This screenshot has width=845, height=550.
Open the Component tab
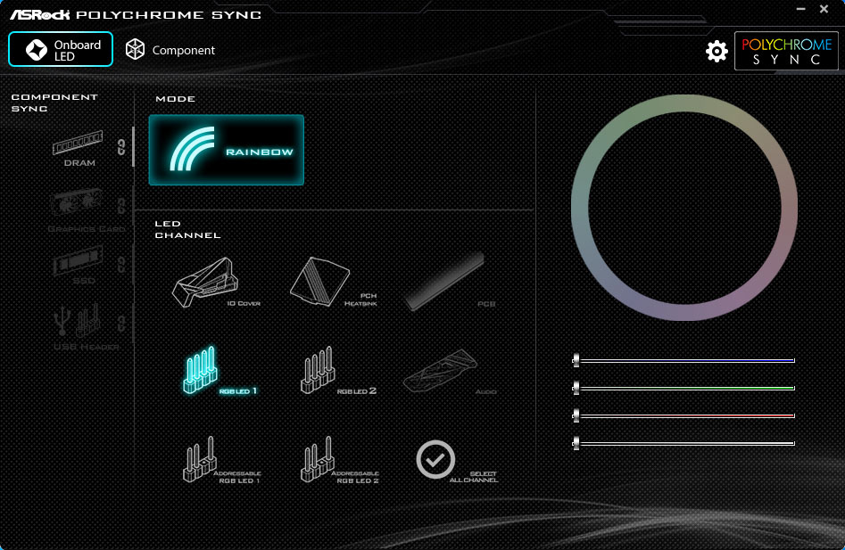tap(170, 50)
